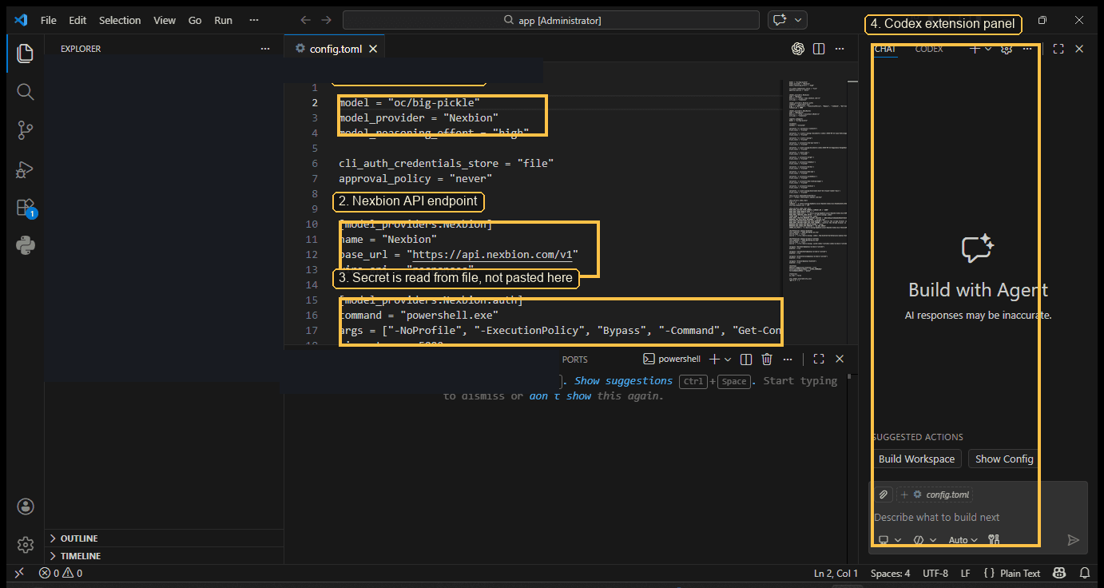This screenshot has width=1104, height=588.
Task: Open the Edit menu
Action: 77,20
